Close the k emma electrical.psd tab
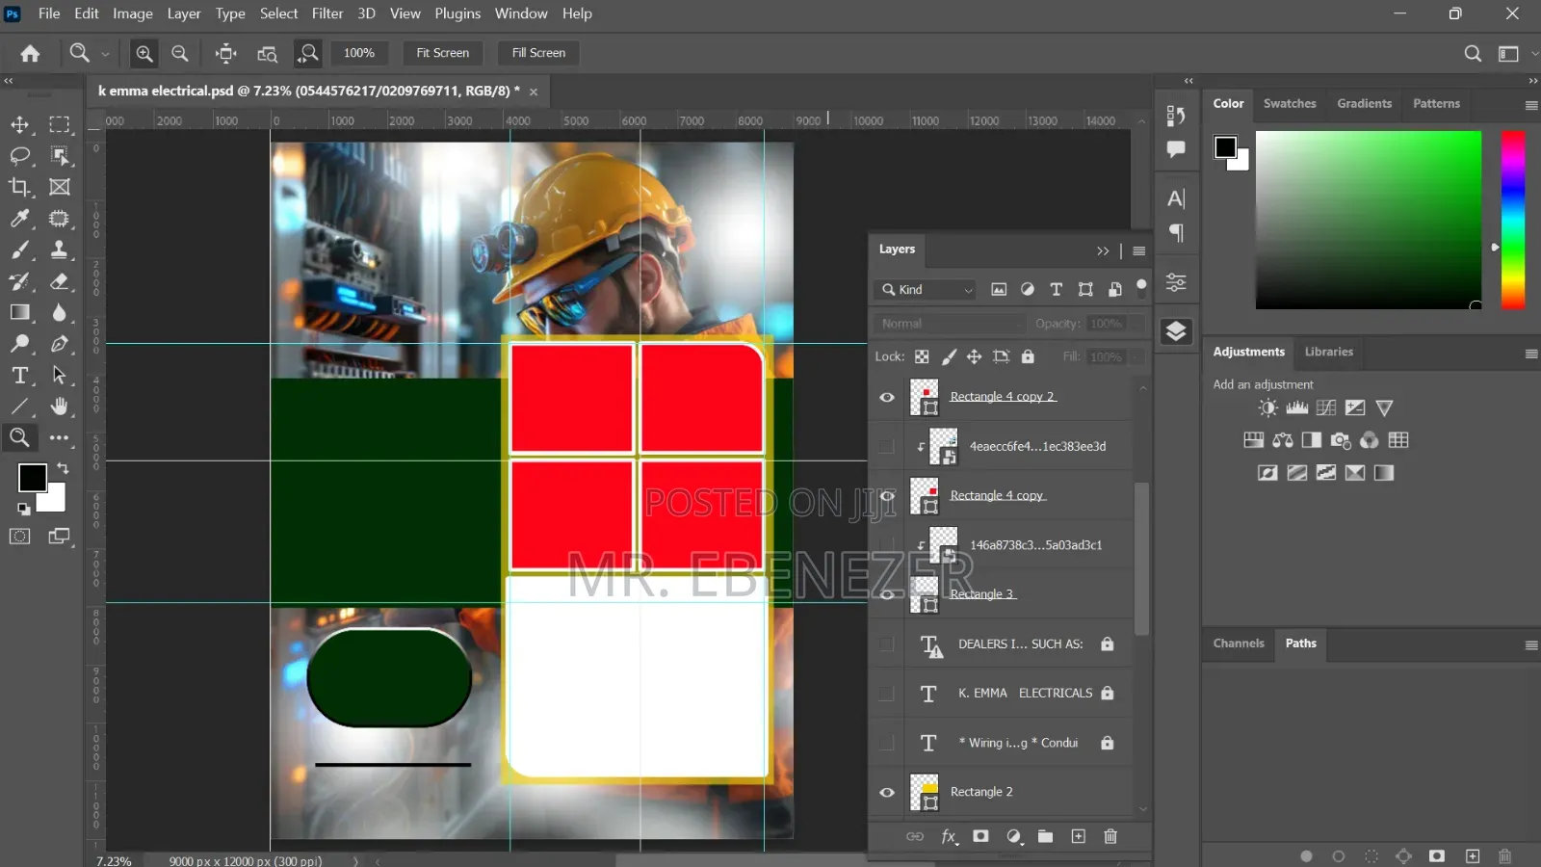Image resolution: width=1541 pixels, height=867 pixels. pyautogui.click(x=534, y=92)
